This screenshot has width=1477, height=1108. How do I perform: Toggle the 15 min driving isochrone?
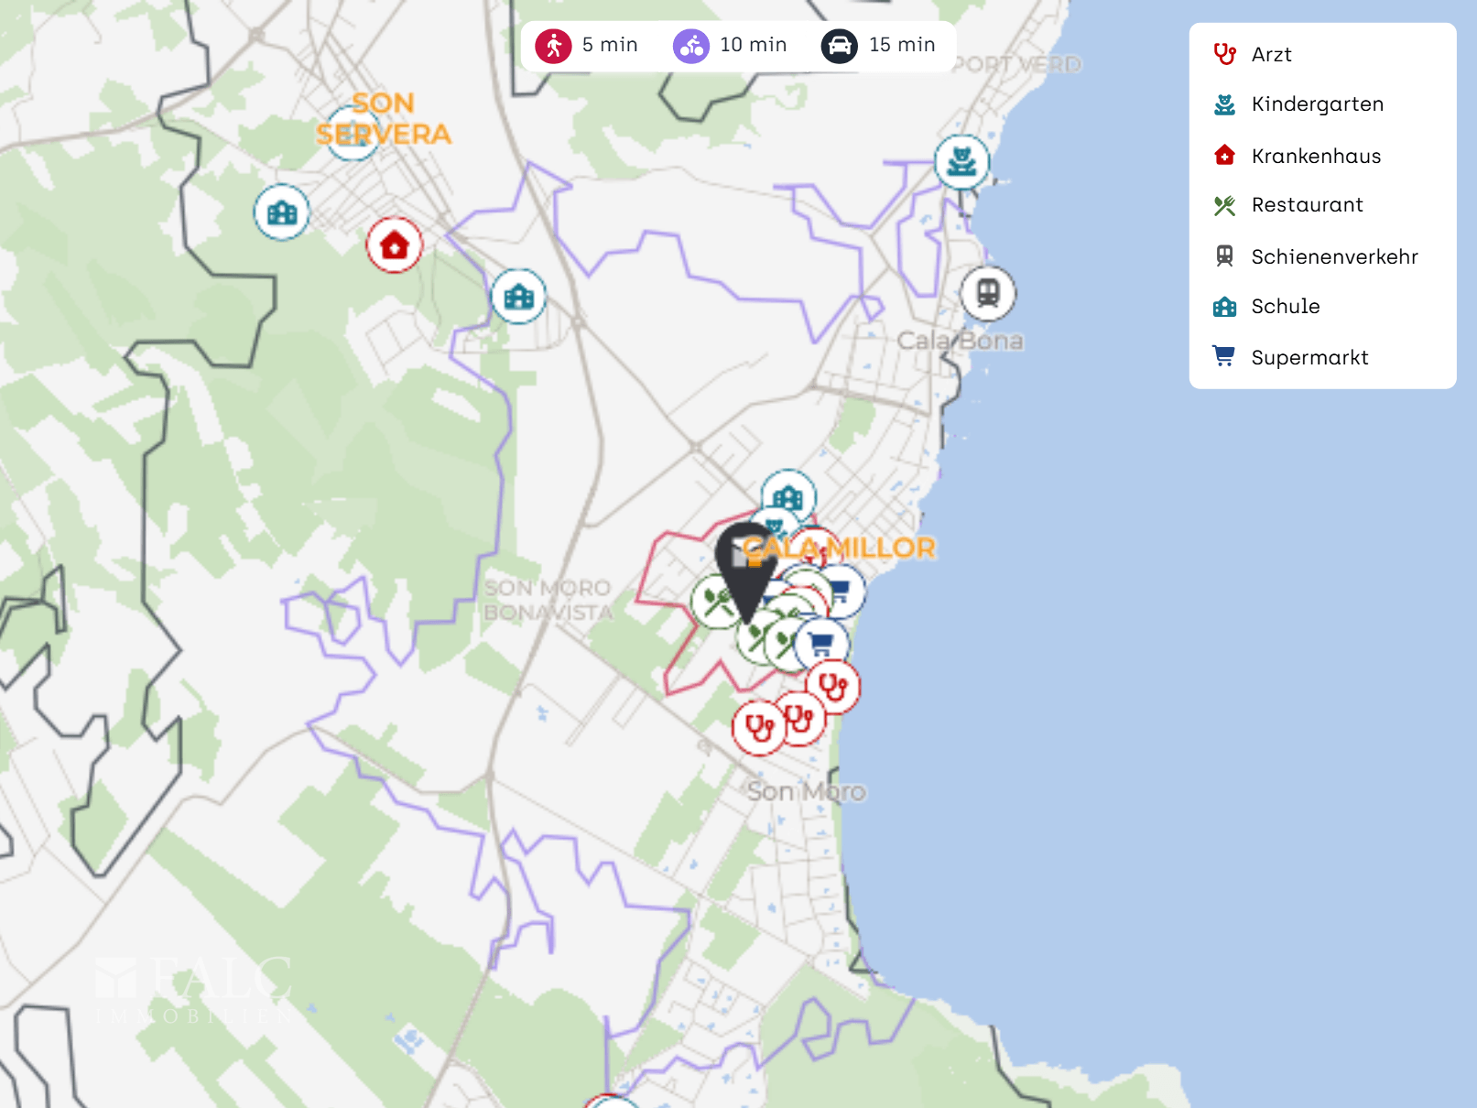(x=878, y=45)
